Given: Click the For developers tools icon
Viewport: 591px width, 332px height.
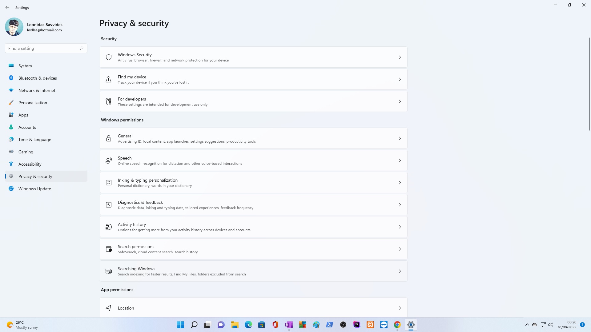Looking at the screenshot, I should pos(108,101).
